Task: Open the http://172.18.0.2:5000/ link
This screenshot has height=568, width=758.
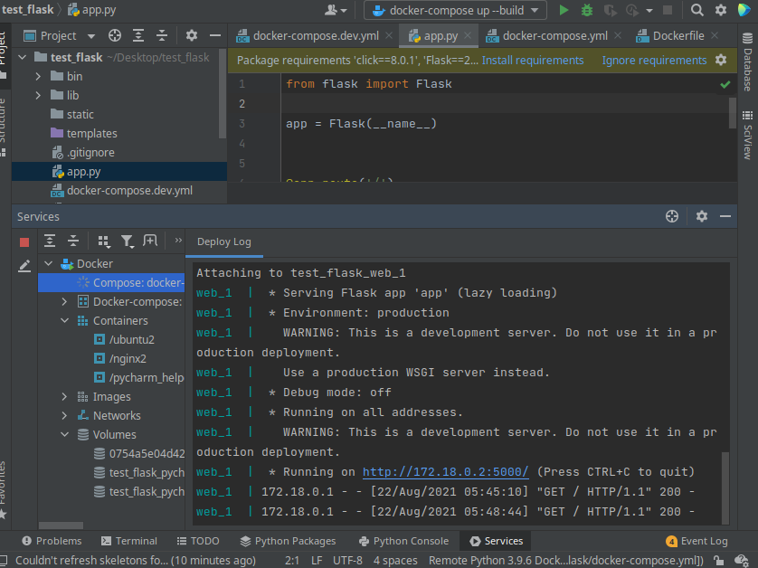Action: point(445,472)
